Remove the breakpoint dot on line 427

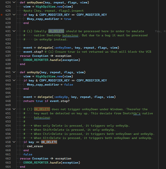click(x=2, y=15)
